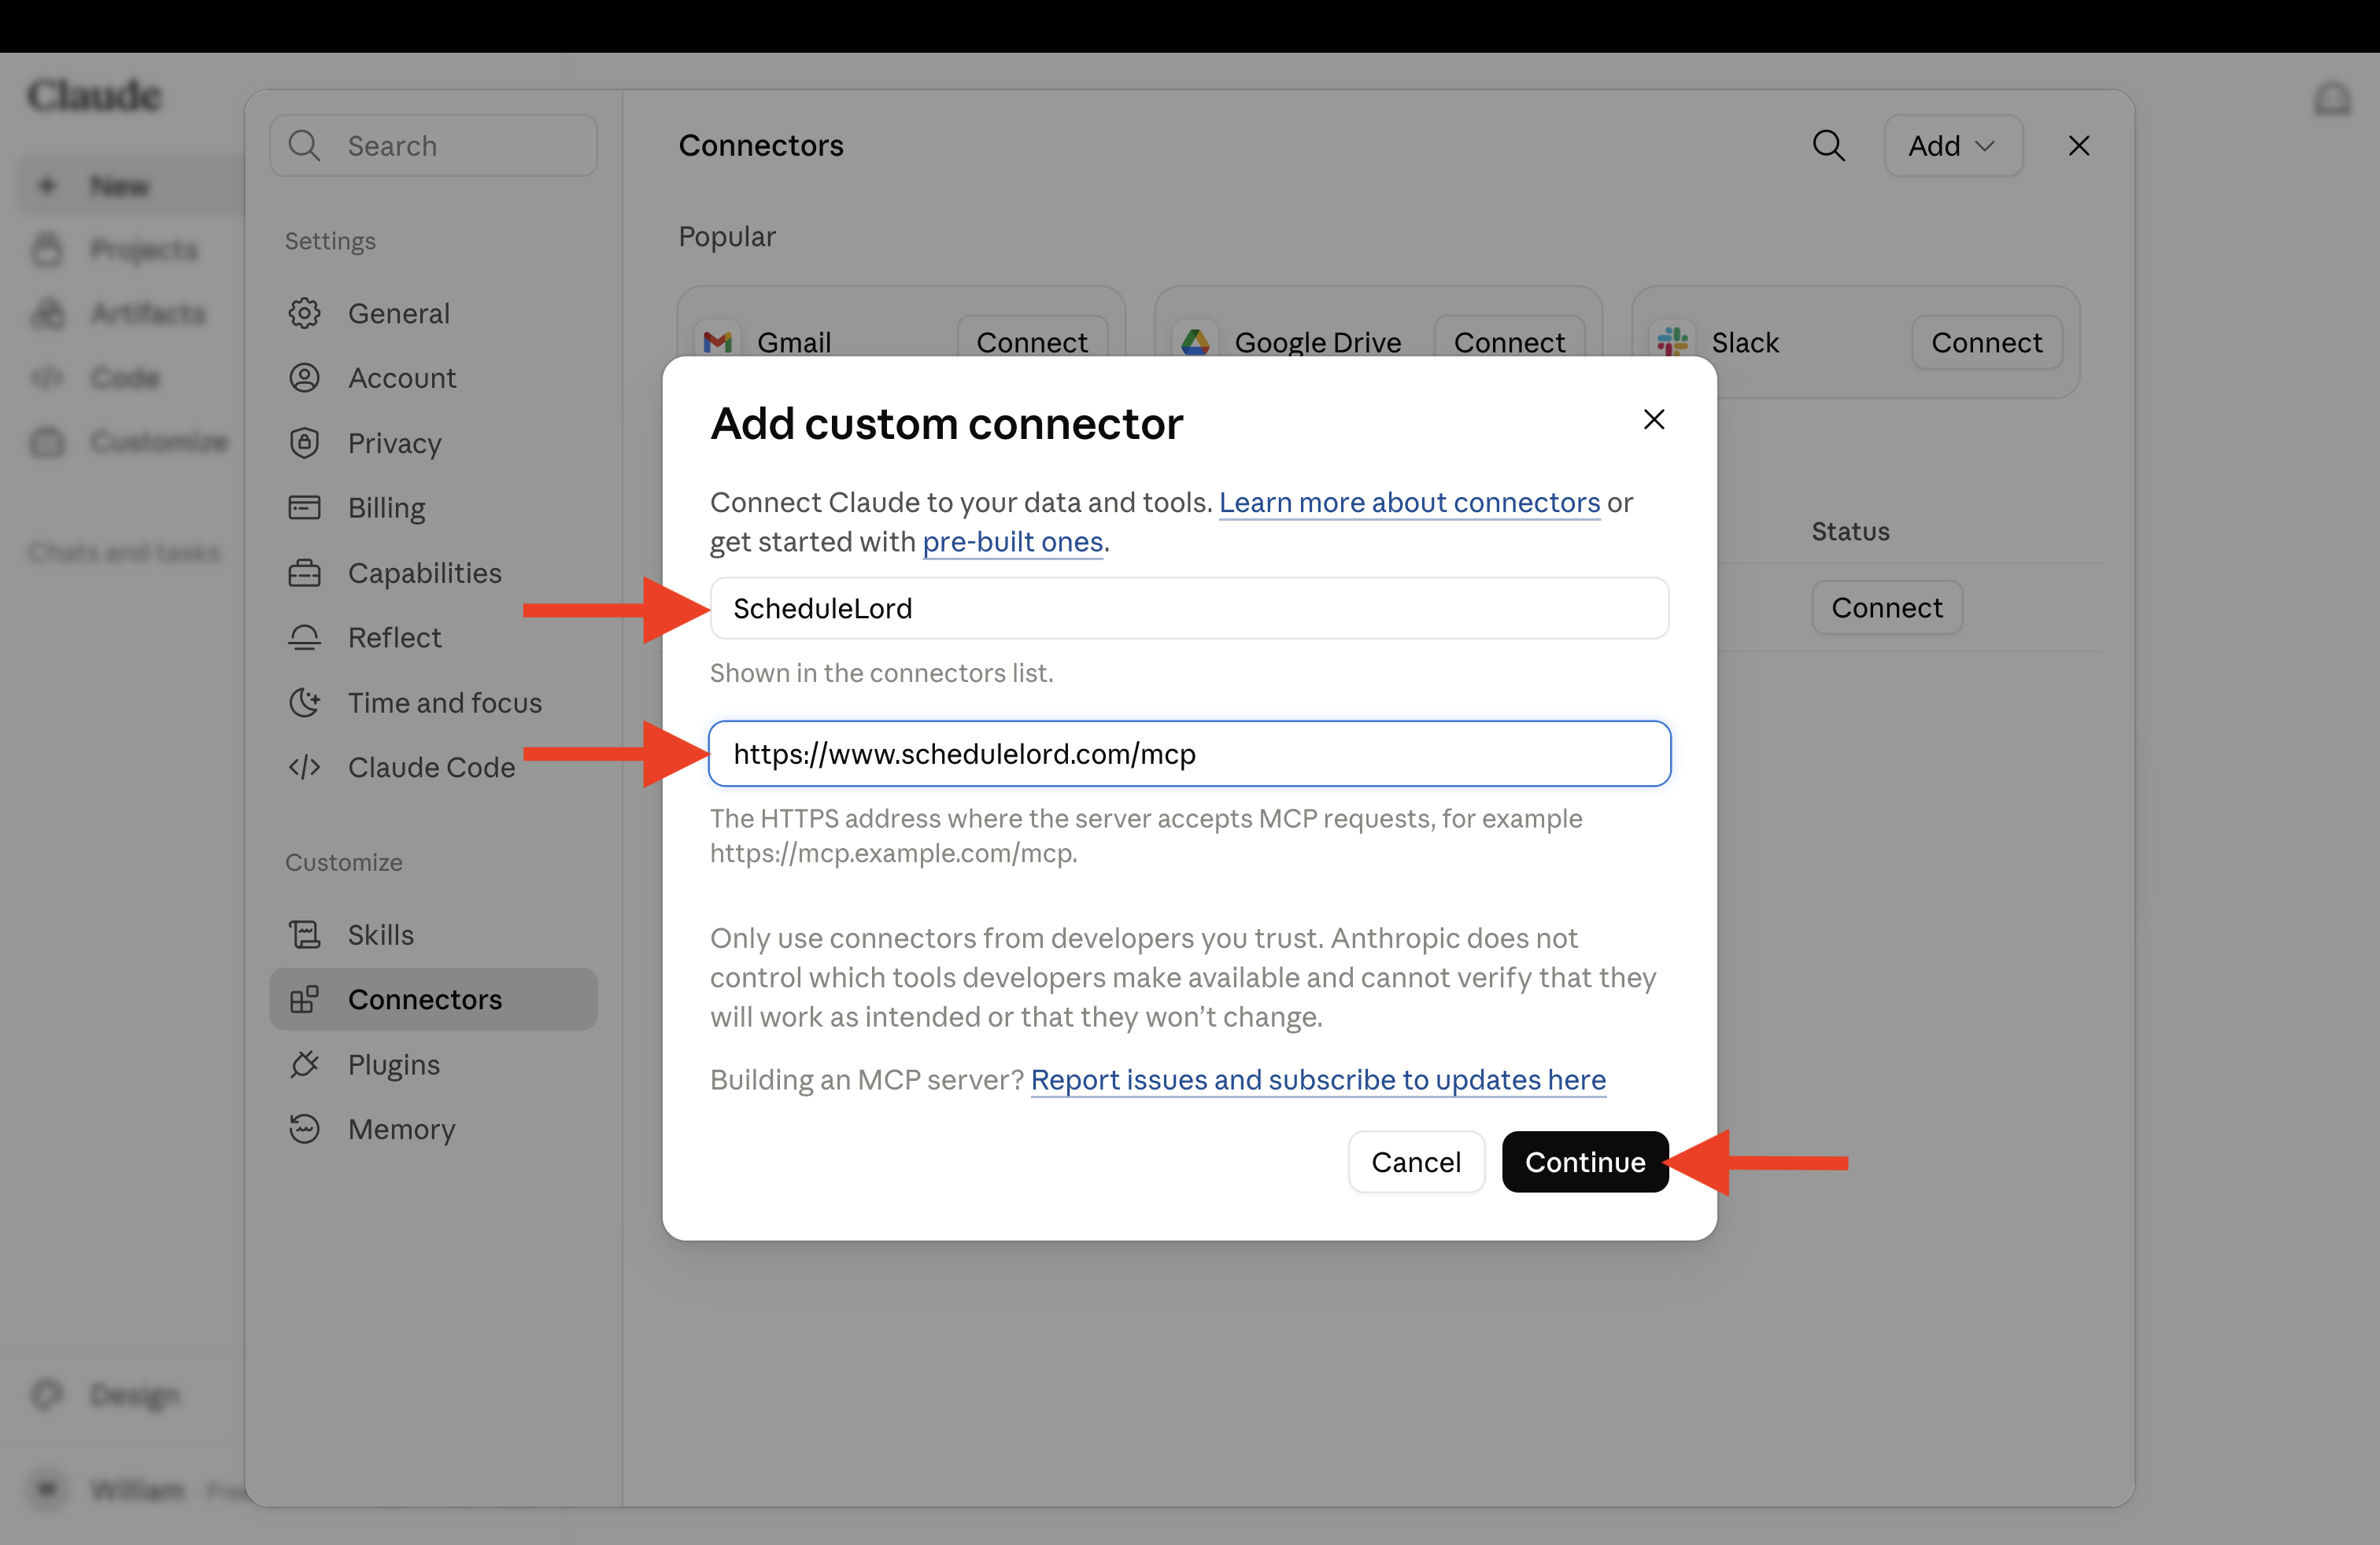Click the Gmail logo icon
The height and width of the screenshot is (1545, 2380).
pos(717,341)
